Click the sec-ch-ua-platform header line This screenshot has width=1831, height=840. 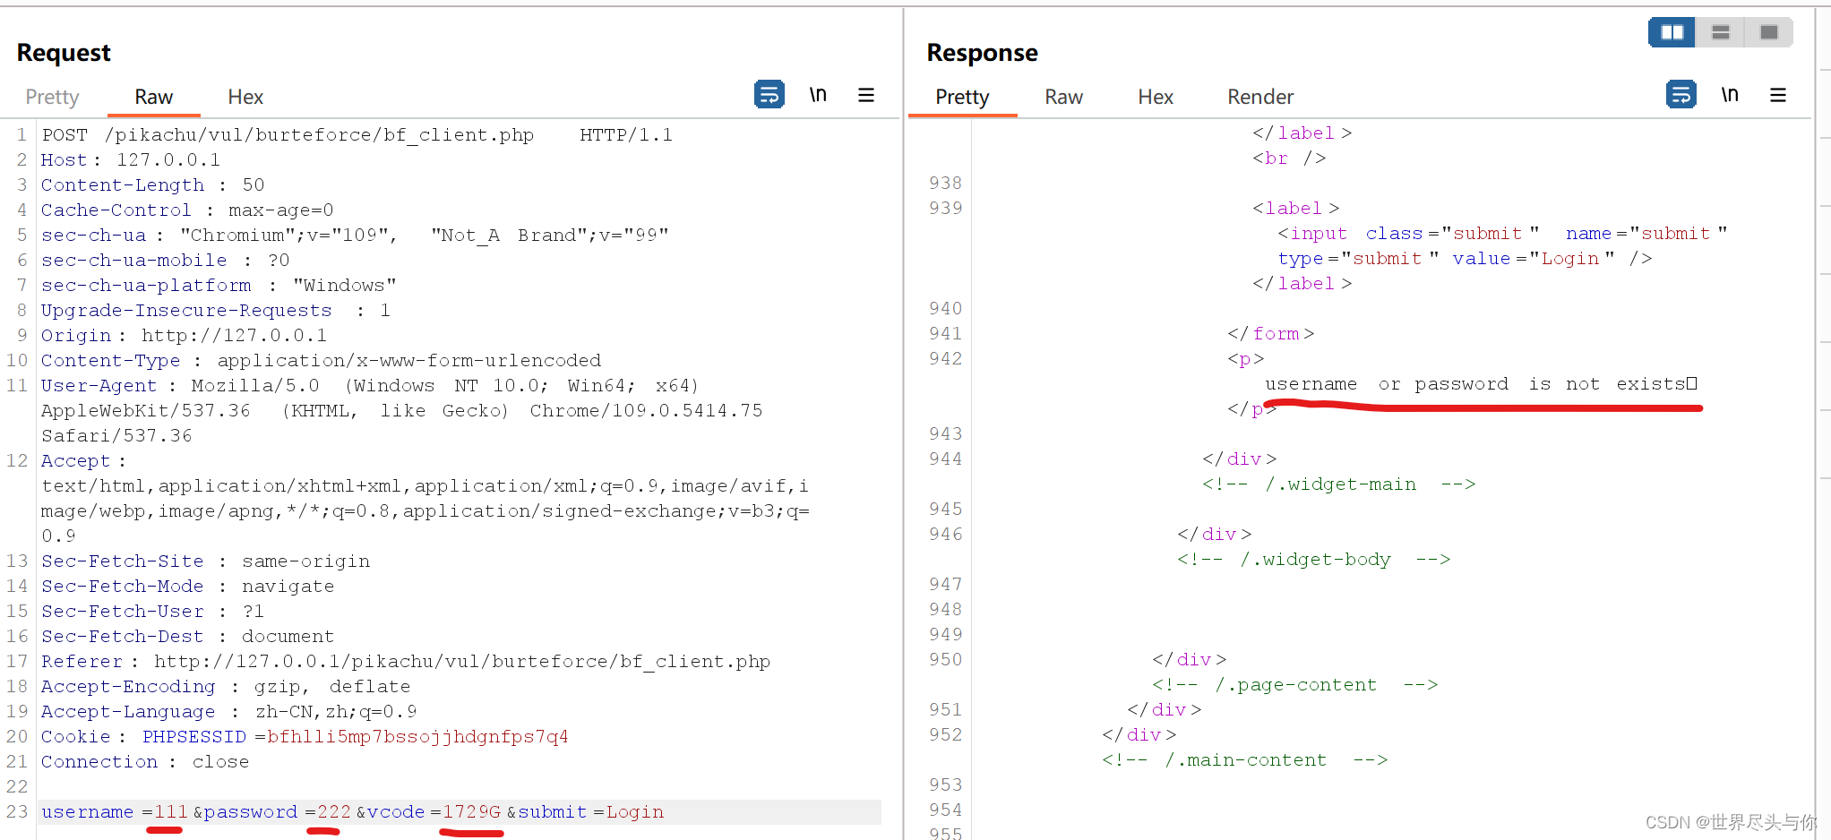(219, 286)
